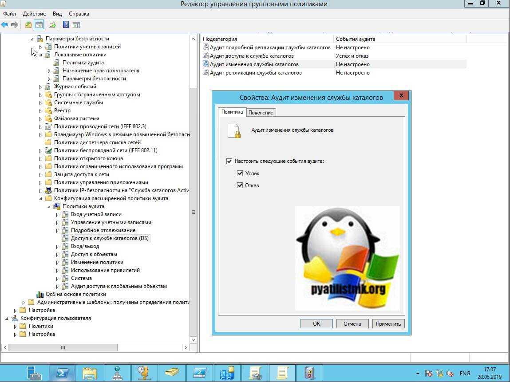This screenshot has height=382, width=510.
Task: Open Server Manager from the taskbar
Action: 34,372
